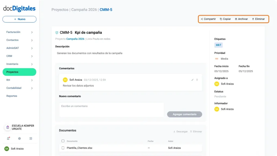Click the Descargar download icon in Documentos

175,131
